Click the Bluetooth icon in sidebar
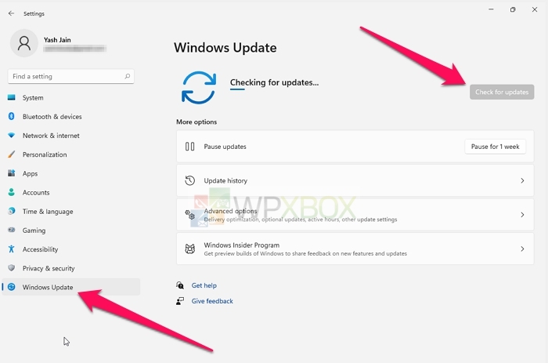Image resolution: width=548 pixels, height=363 pixels. 12,116
